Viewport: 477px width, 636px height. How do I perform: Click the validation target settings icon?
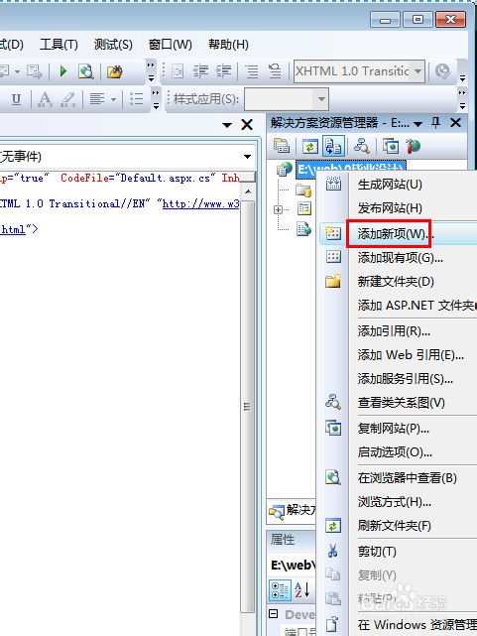pyautogui.click(x=442, y=71)
